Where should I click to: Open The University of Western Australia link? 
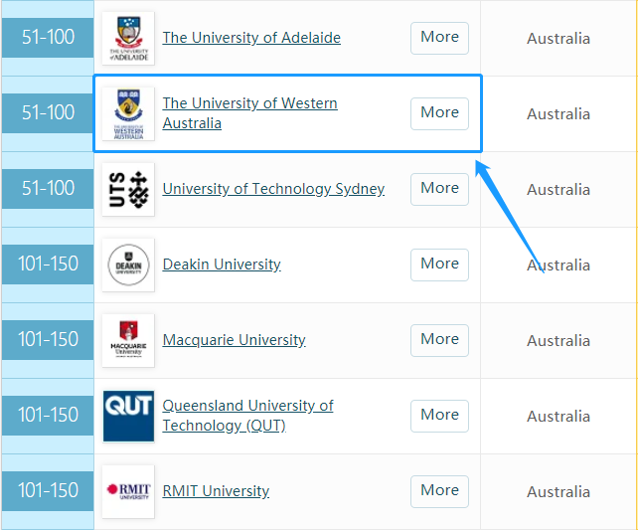click(249, 113)
